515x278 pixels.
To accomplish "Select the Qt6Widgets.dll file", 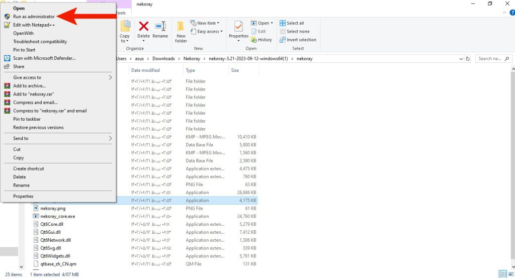I will 55,256.
